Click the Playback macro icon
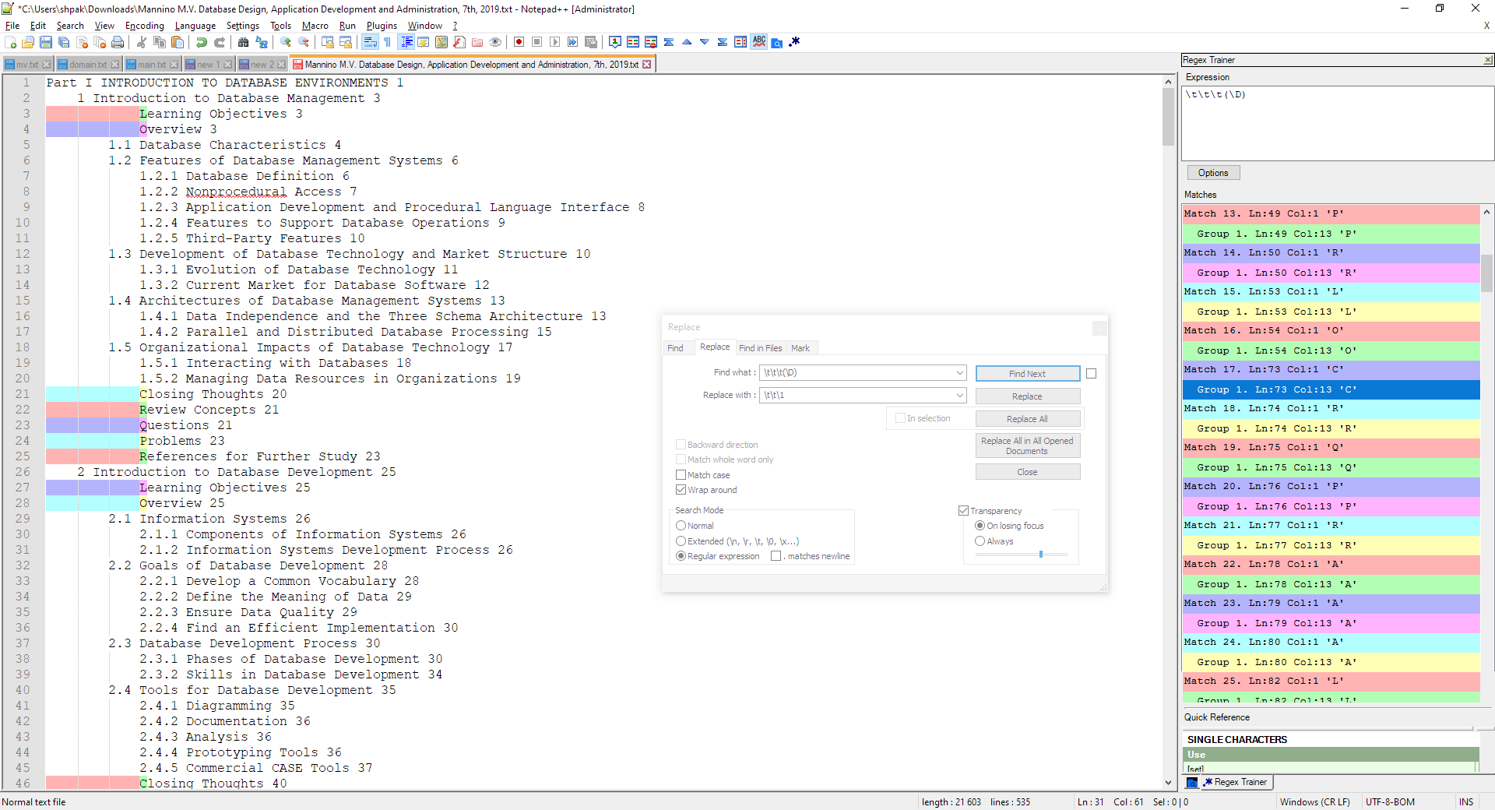 click(555, 42)
